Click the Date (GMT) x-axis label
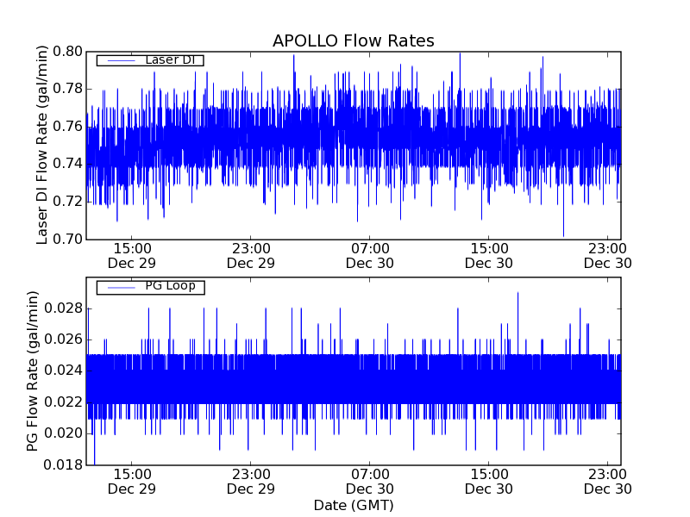This screenshot has width=690, height=517. point(353,504)
